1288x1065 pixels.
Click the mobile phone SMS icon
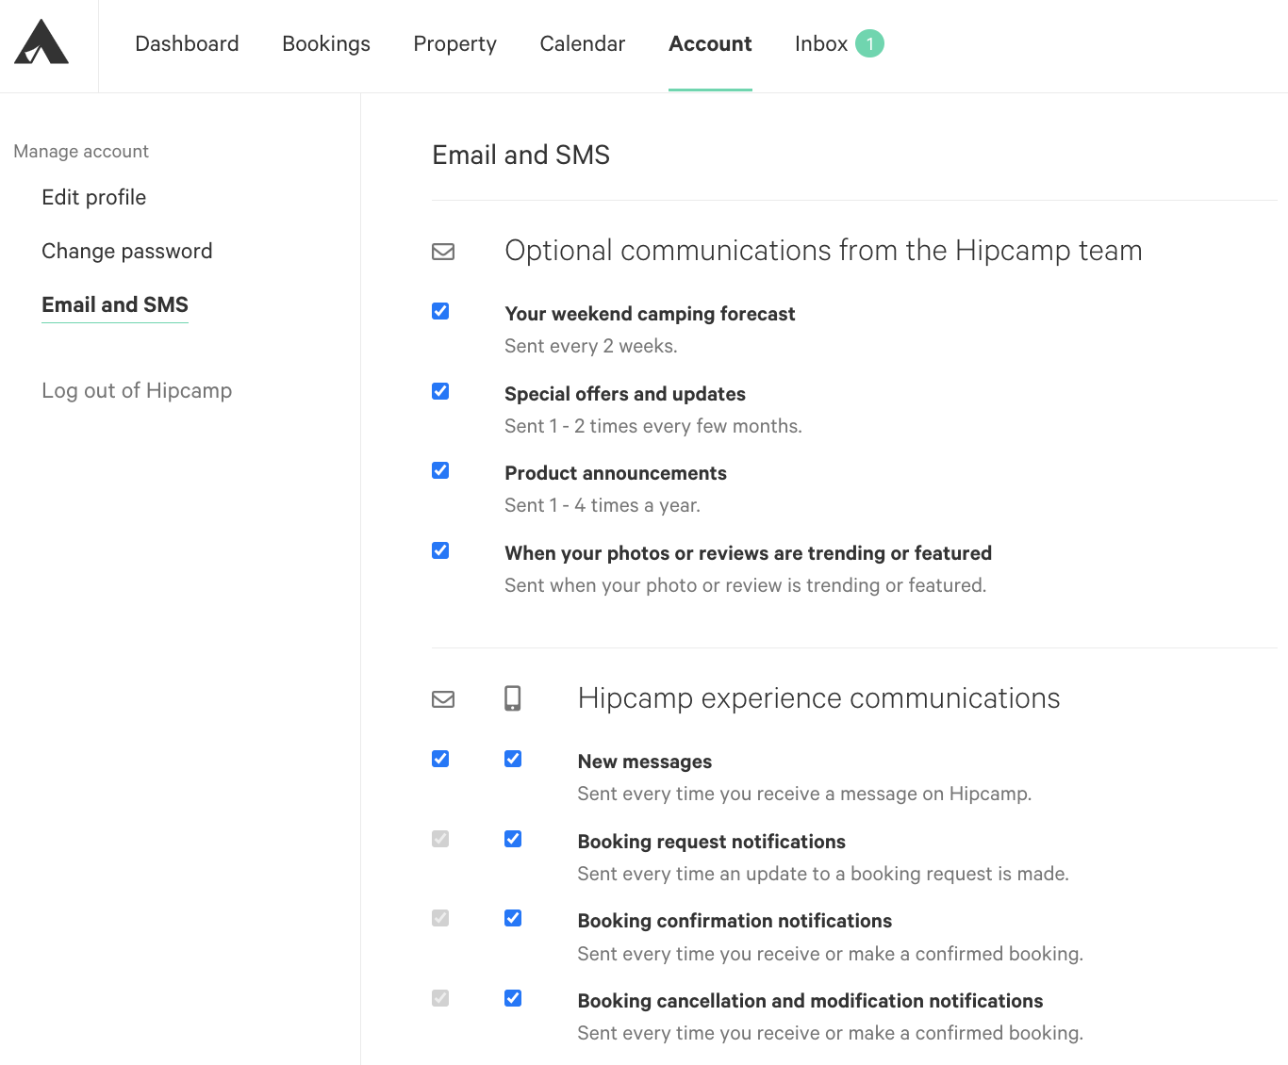pyautogui.click(x=513, y=698)
